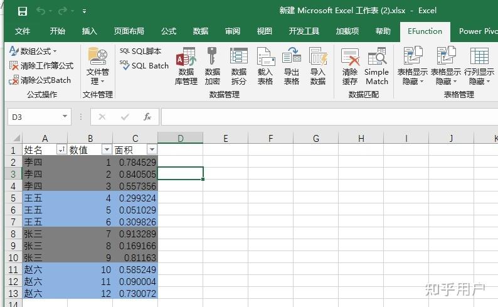Select the EFunction tab
This screenshot has height=307, width=498.
tap(425, 31)
